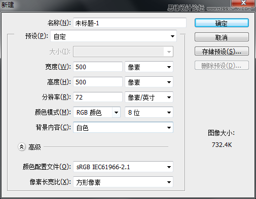Open the 像素/英寸 resolution unit dropdown

click(x=149, y=97)
